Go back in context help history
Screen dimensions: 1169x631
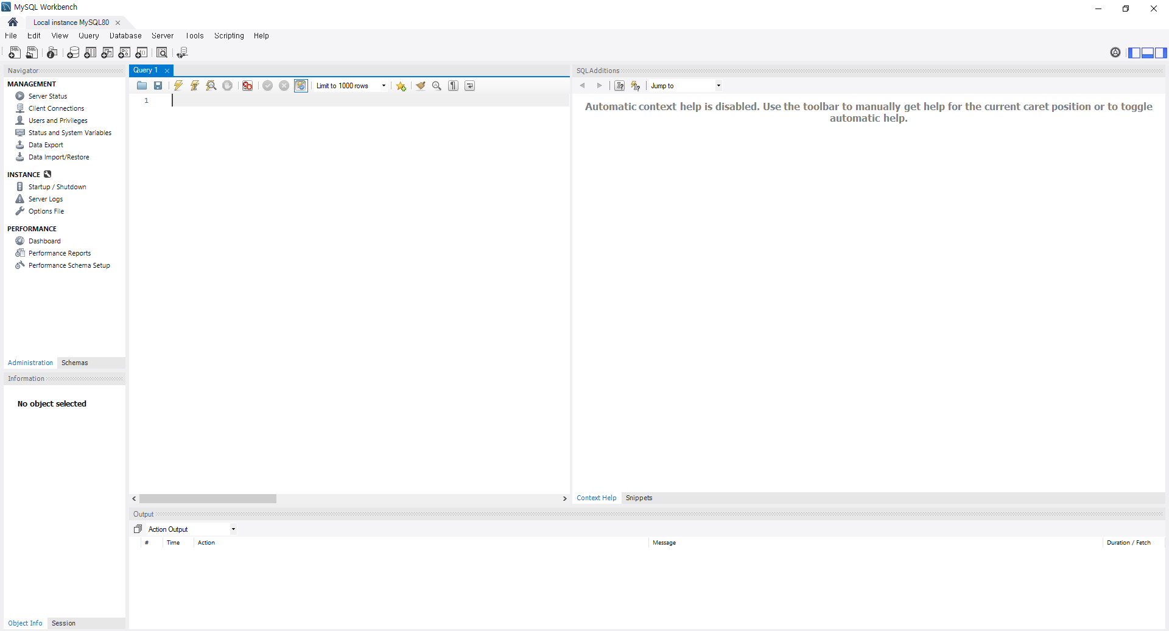[583, 86]
